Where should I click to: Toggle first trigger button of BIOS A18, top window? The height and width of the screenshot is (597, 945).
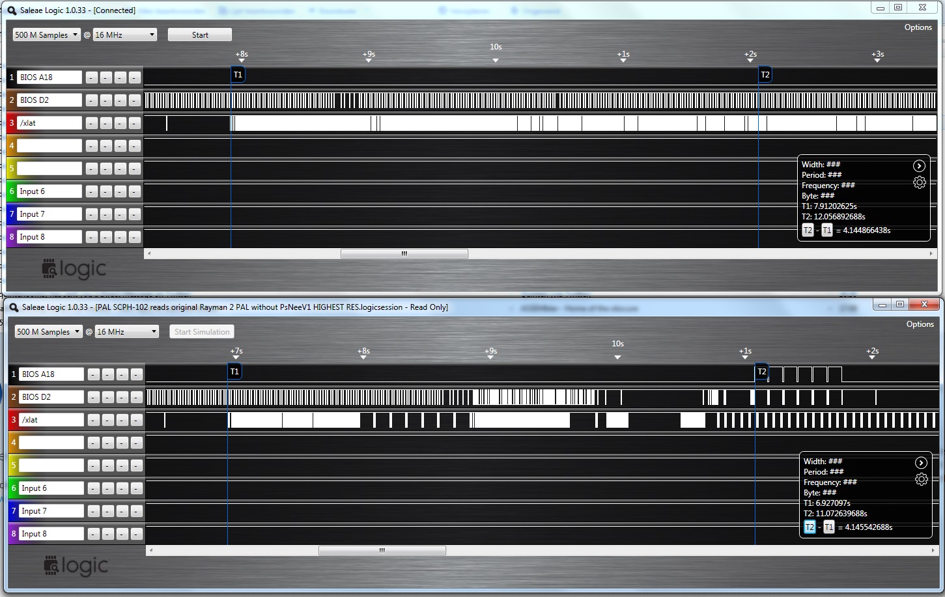pos(92,77)
